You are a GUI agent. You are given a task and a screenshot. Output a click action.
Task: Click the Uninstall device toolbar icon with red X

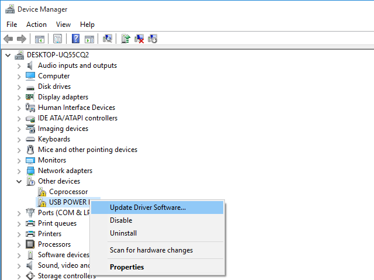tap(139, 39)
